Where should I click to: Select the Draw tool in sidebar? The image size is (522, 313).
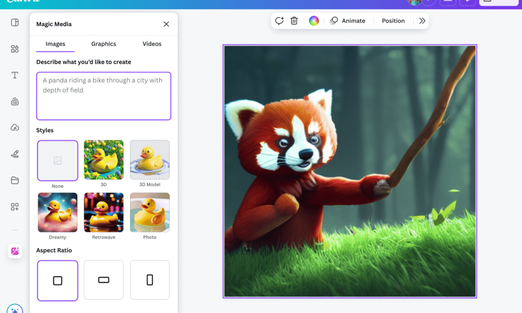point(15,154)
